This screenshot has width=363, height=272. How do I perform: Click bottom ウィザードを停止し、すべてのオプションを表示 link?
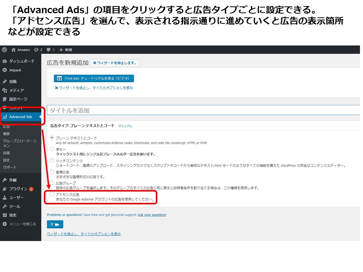click(x=84, y=234)
